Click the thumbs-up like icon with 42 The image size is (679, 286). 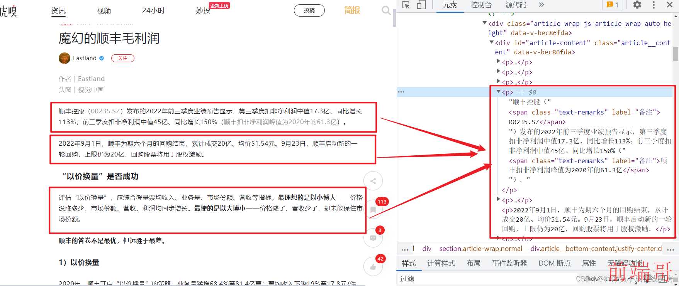373,267
